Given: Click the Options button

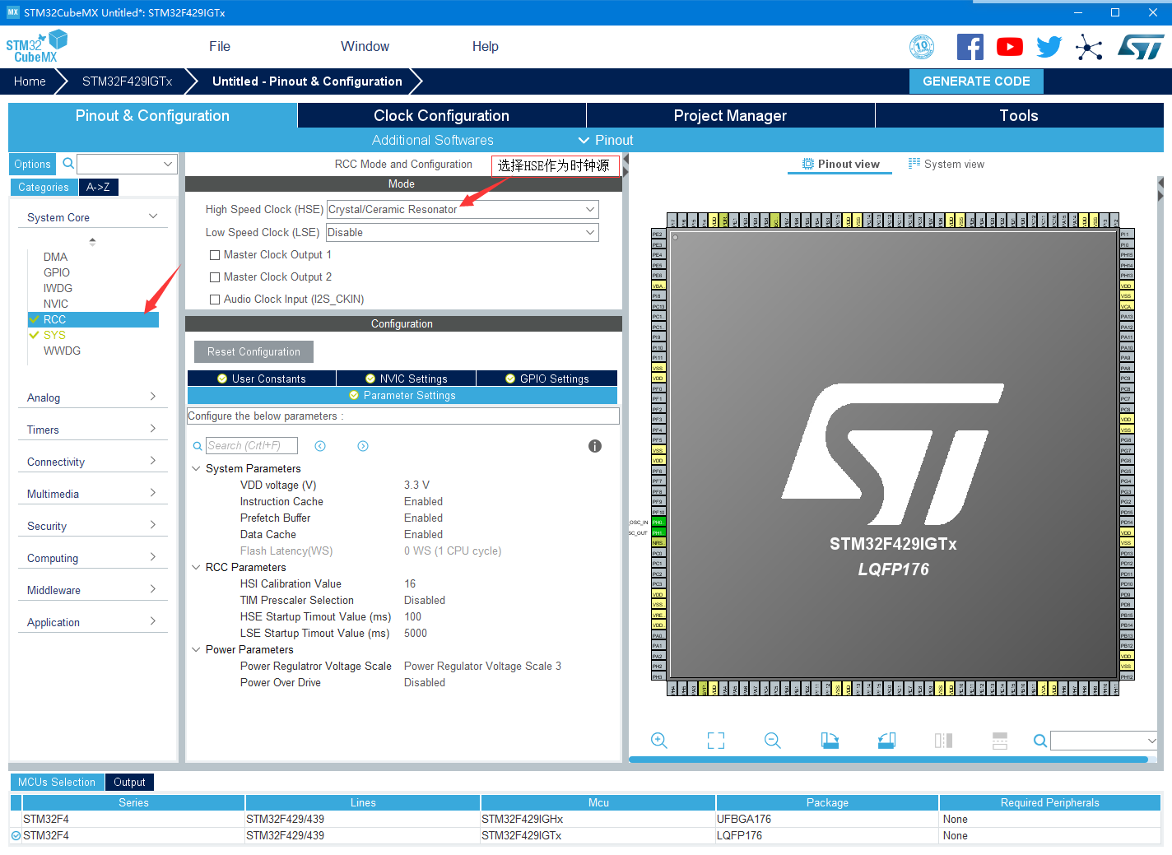Looking at the screenshot, I should (32, 164).
